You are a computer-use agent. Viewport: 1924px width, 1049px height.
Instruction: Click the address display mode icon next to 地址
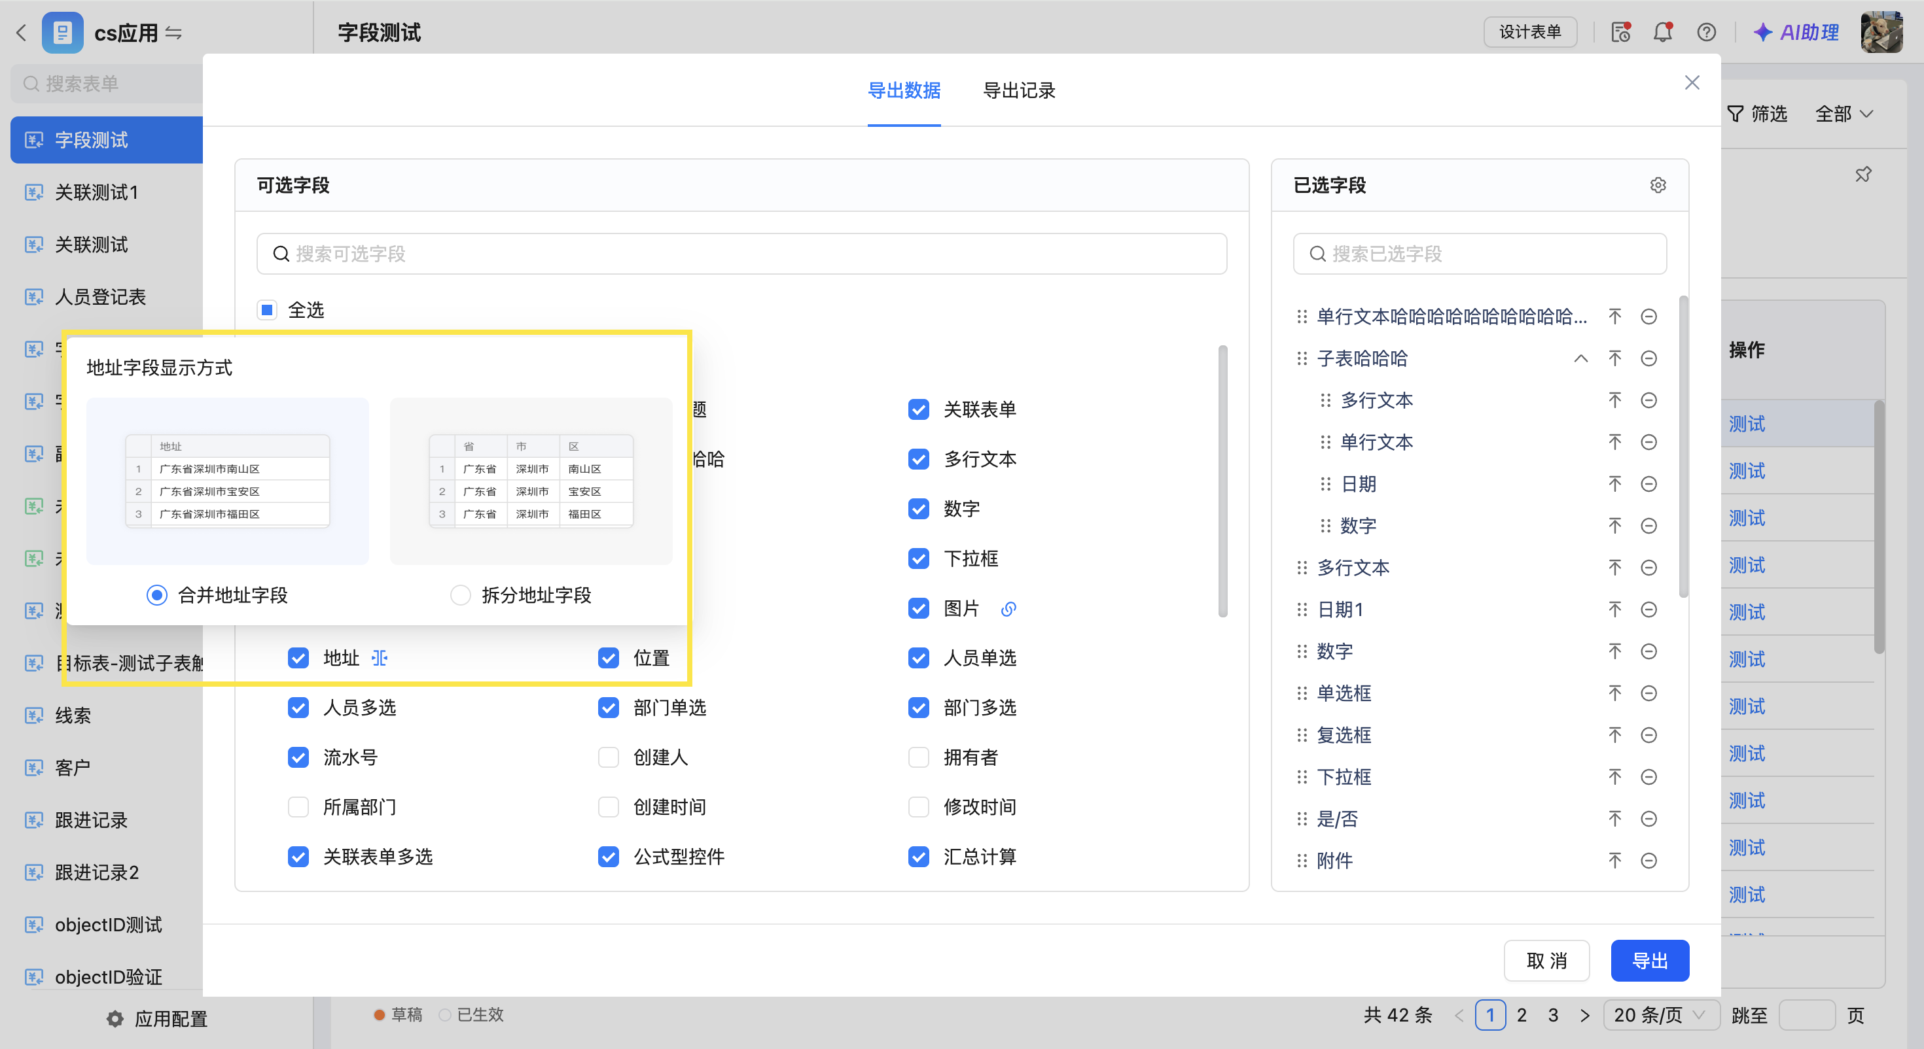pyautogui.click(x=380, y=658)
